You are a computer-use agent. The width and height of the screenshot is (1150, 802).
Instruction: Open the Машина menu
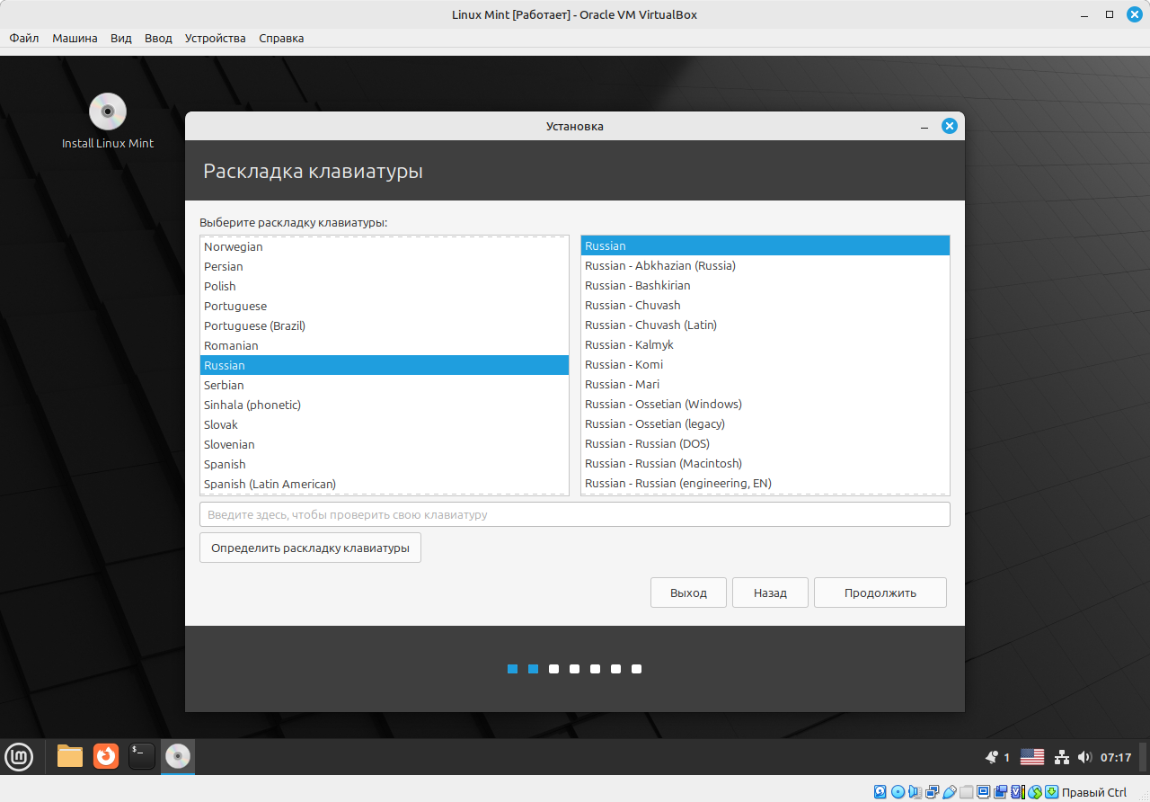point(75,39)
